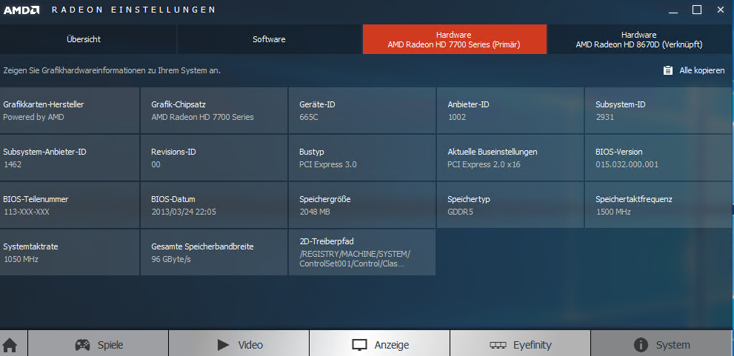The width and height of the screenshot is (734, 356).
Task: Click the clipboard icon beside Alle kopieren
Action: click(668, 70)
